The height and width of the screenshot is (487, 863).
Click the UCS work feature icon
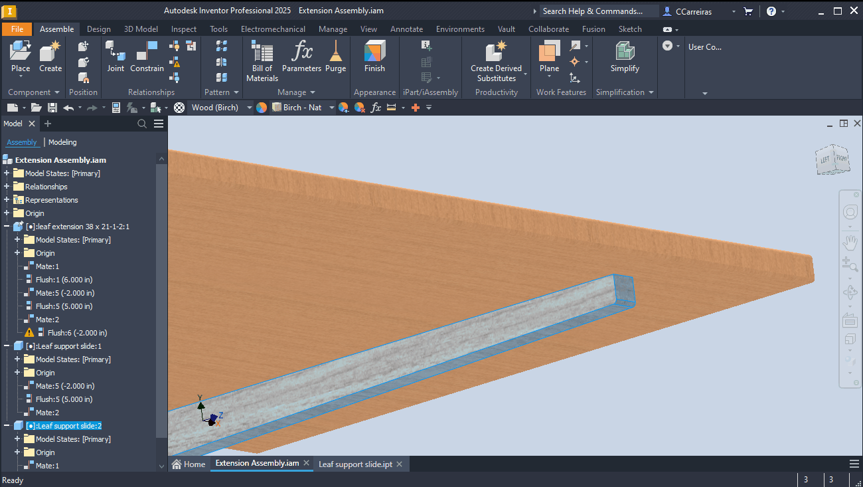click(x=575, y=78)
